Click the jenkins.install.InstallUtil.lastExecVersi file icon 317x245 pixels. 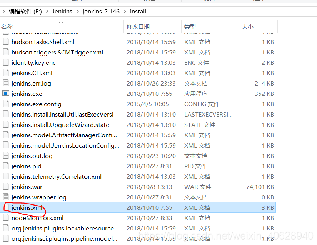coord(6,114)
